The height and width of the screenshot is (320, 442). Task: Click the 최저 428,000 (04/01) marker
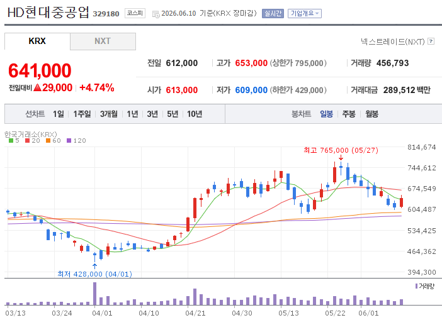point(94,274)
